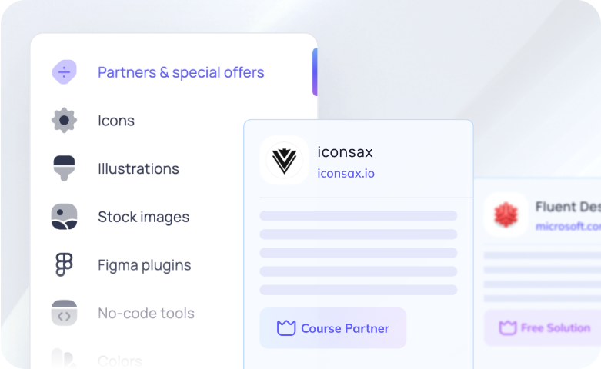Open Partners & special offers menu item

tap(181, 72)
